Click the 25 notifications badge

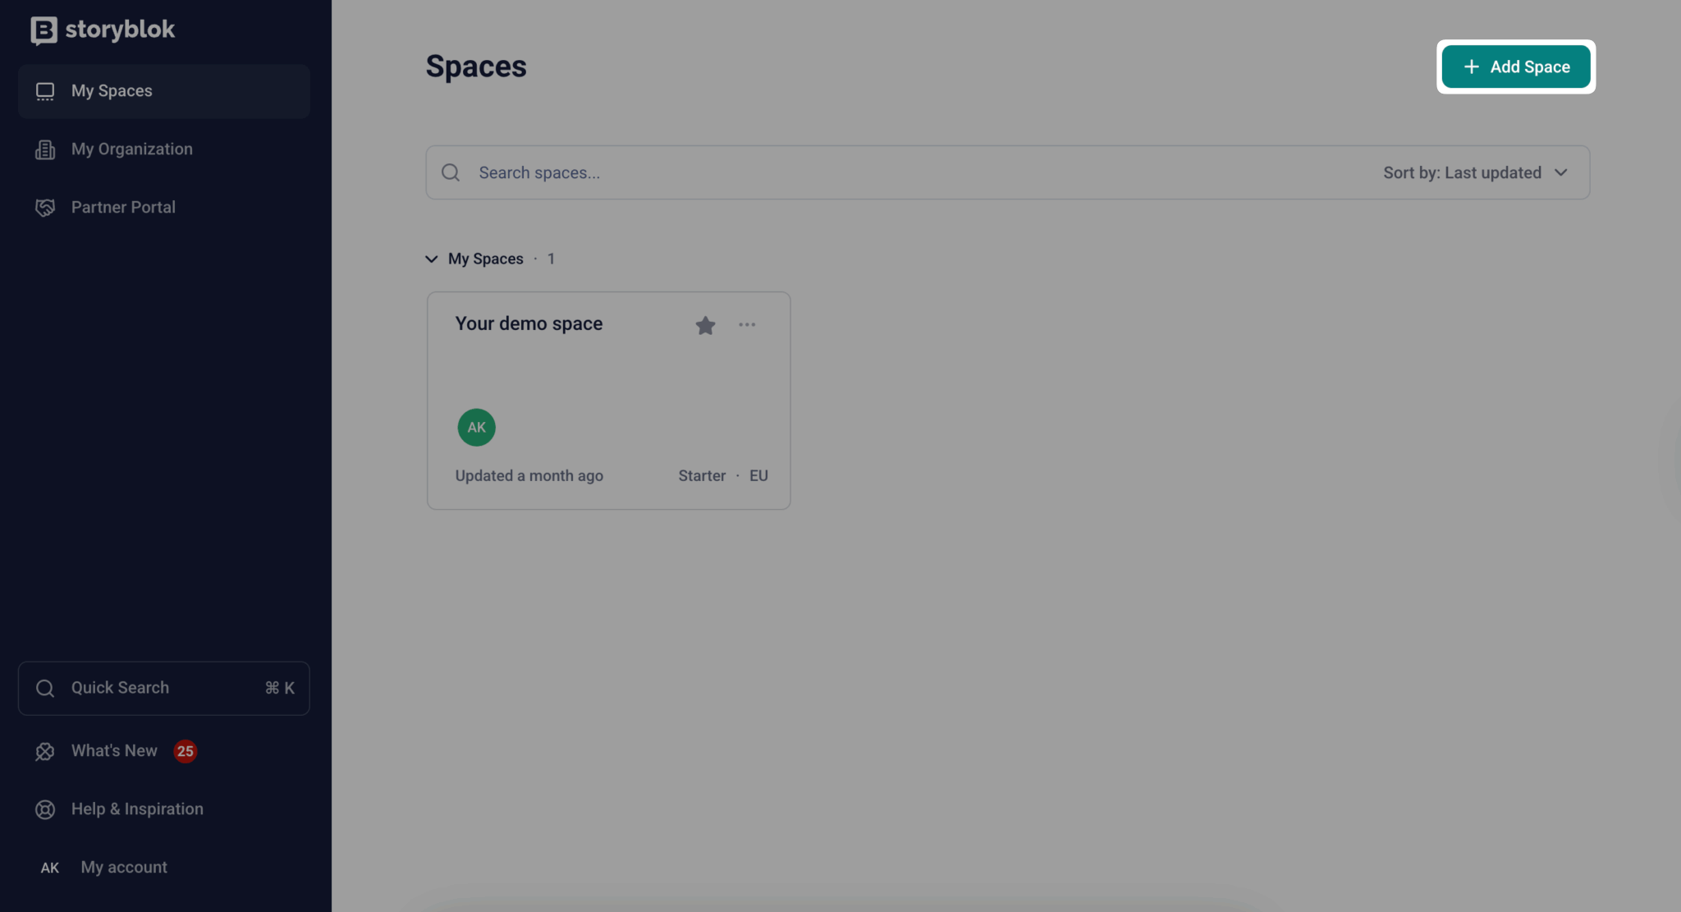click(186, 751)
